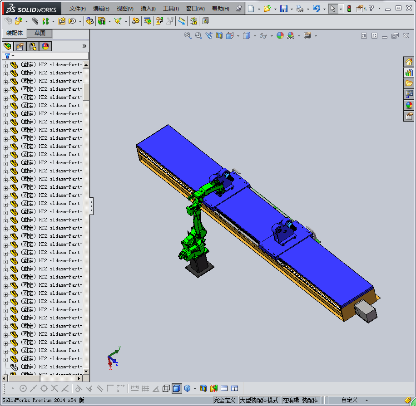Open Section View from heads-up toolbar
416x406 pixels.
(x=219, y=35)
